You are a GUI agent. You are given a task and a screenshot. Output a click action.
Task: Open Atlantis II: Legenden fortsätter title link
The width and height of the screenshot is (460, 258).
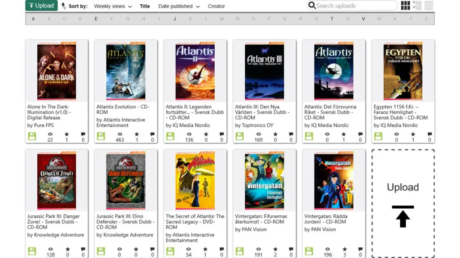[x=195, y=112]
